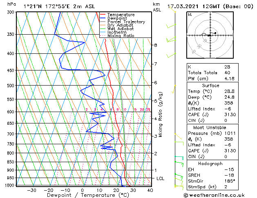The image size is (257, 198).
Task: Click the red Temperature legend line
Action: (x=103, y=15)
